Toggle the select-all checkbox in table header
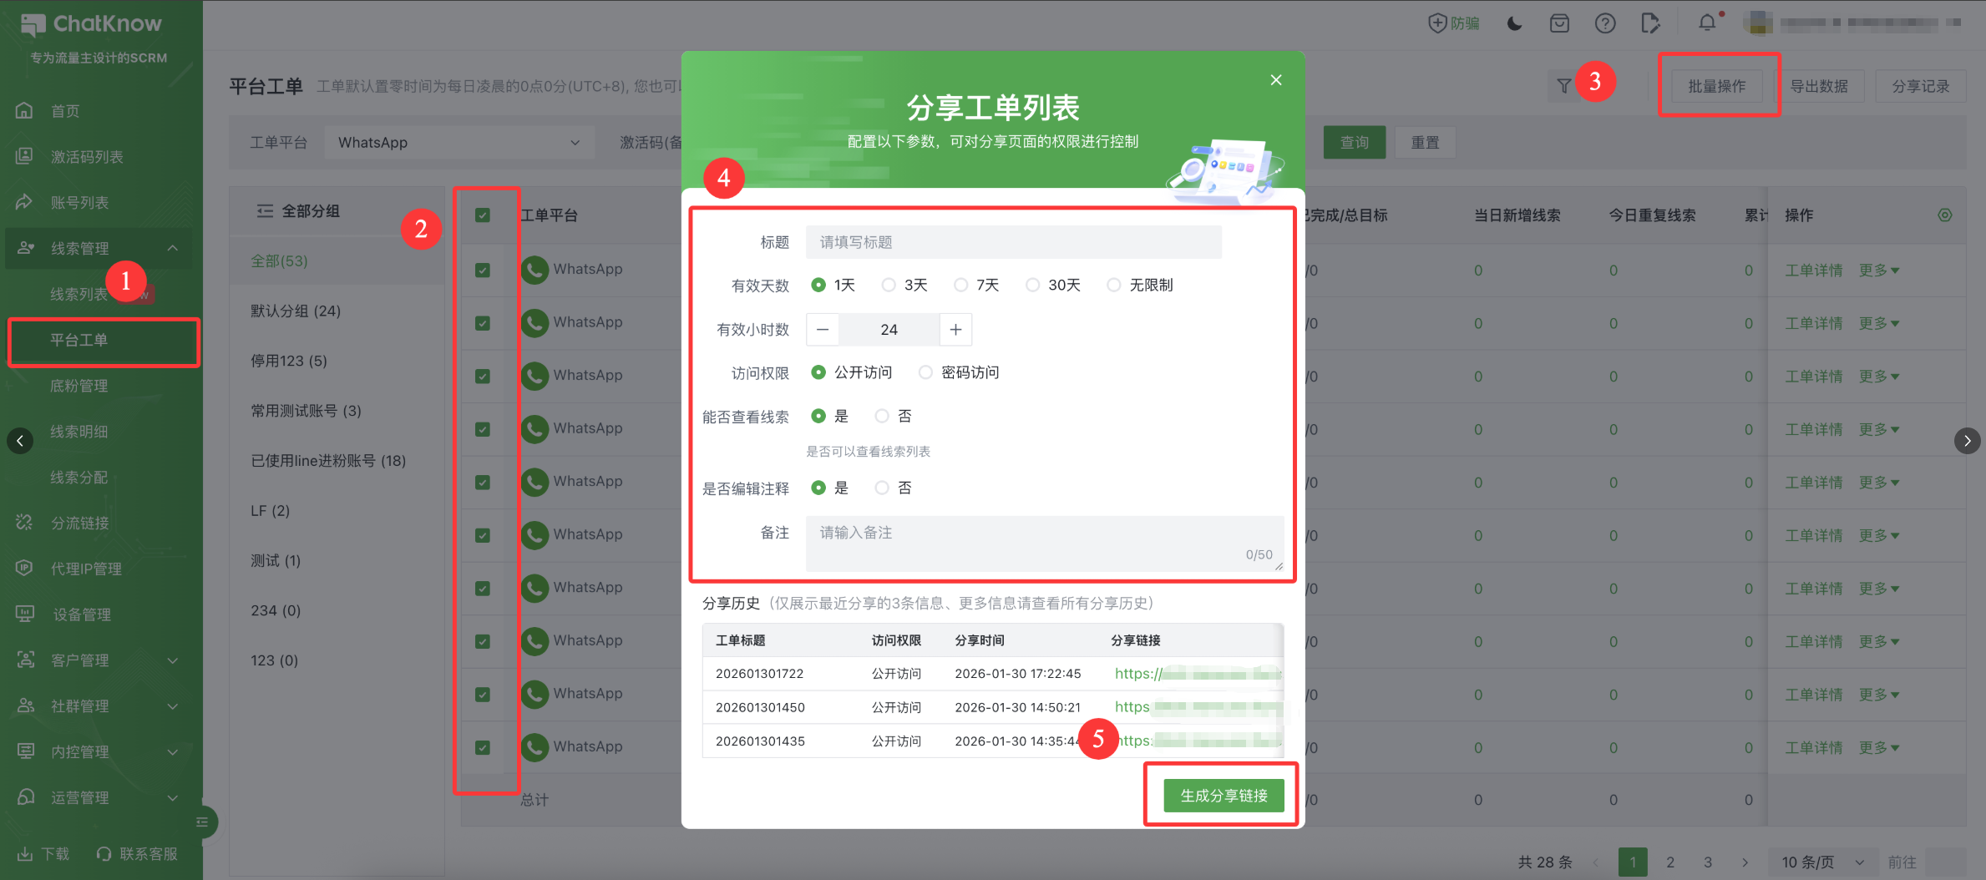This screenshot has width=1986, height=880. 483,215
